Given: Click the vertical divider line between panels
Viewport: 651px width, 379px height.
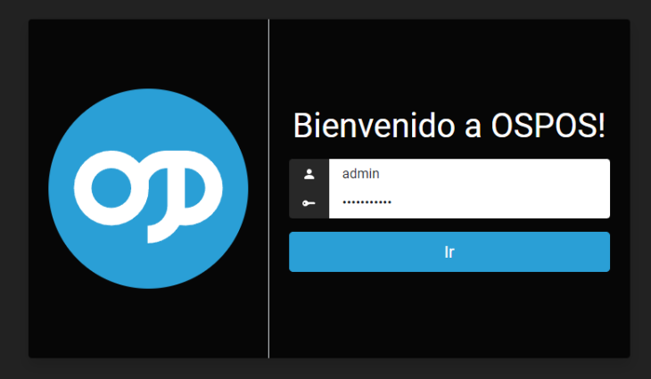Looking at the screenshot, I should pyautogui.click(x=268, y=188).
